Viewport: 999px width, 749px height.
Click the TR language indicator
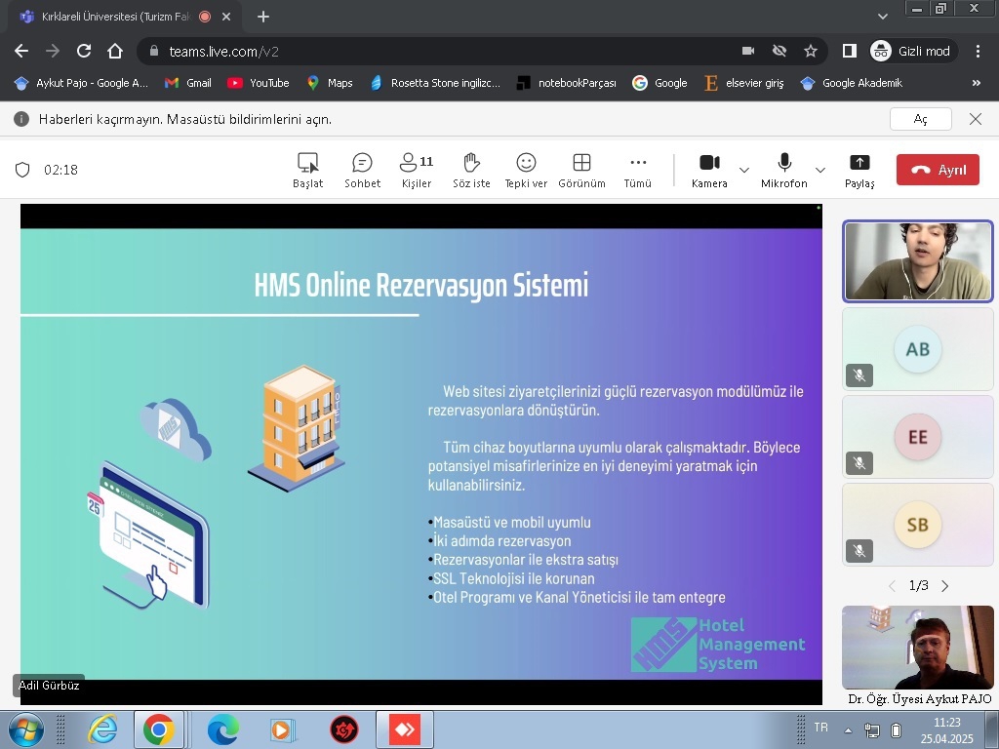pos(821,727)
